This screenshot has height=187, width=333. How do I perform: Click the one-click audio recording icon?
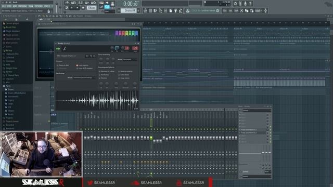tap(245, 4)
